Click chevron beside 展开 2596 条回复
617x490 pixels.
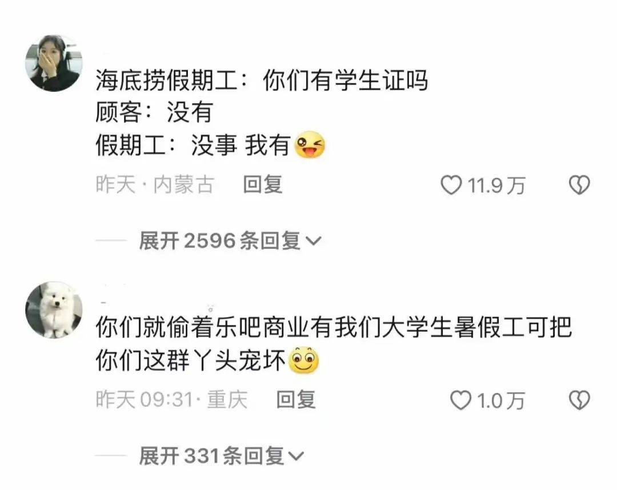click(314, 241)
